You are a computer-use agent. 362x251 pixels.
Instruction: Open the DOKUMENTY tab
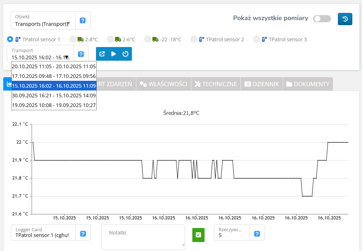[x=308, y=84]
